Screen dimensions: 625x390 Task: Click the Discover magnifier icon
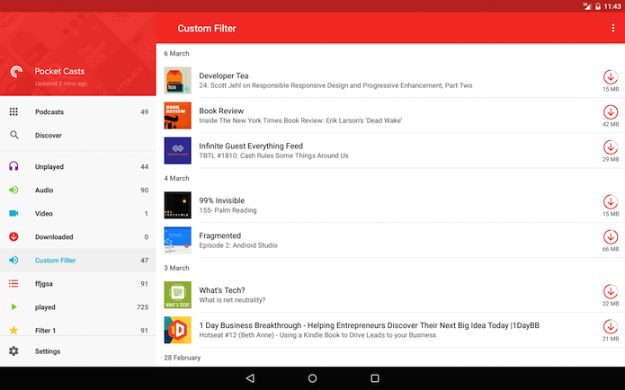pos(14,135)
